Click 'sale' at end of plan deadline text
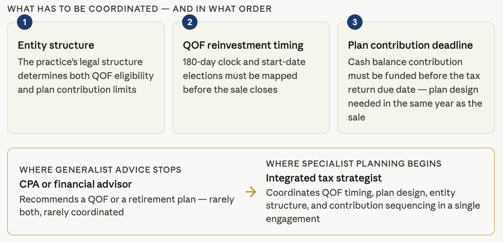The height and width of the screenshot is (242, 503). [356, 117]
